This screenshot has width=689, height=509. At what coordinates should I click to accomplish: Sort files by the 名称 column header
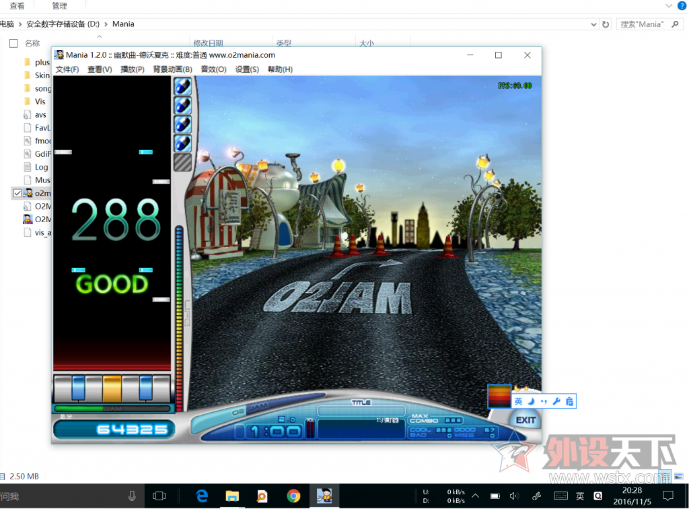(x=32, y=43)
